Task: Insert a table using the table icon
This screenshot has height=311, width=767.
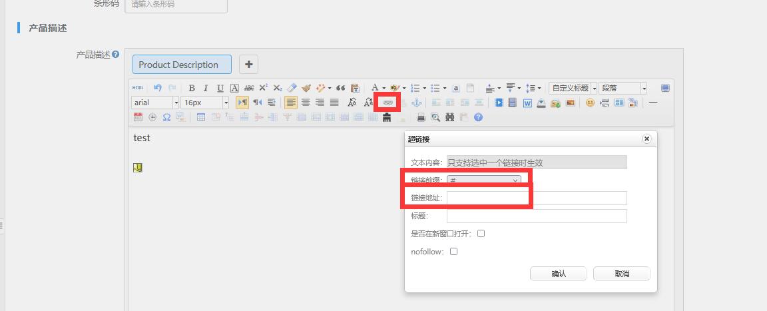Action: tap(201, 117)
